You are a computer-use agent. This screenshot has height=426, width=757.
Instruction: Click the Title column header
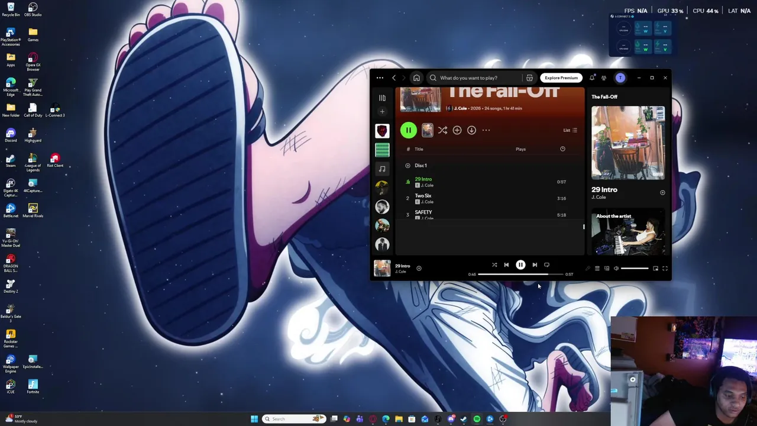(x=419, y=149)
